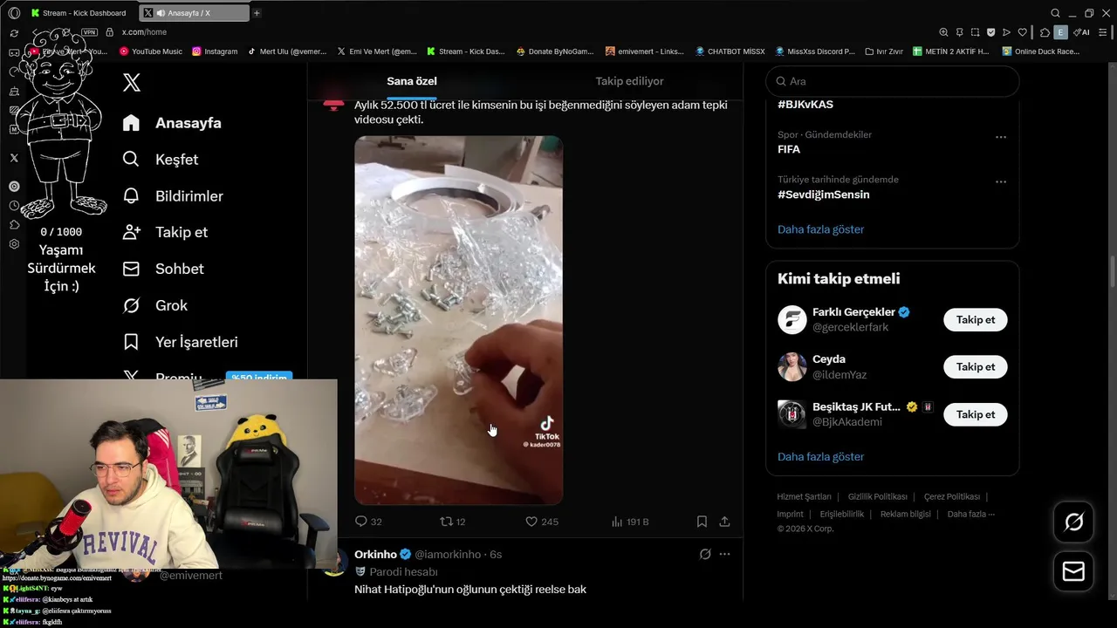Show more trends via Daha fazla göster
This screenshot has height=628, width=1117.
tap(820, 229)
